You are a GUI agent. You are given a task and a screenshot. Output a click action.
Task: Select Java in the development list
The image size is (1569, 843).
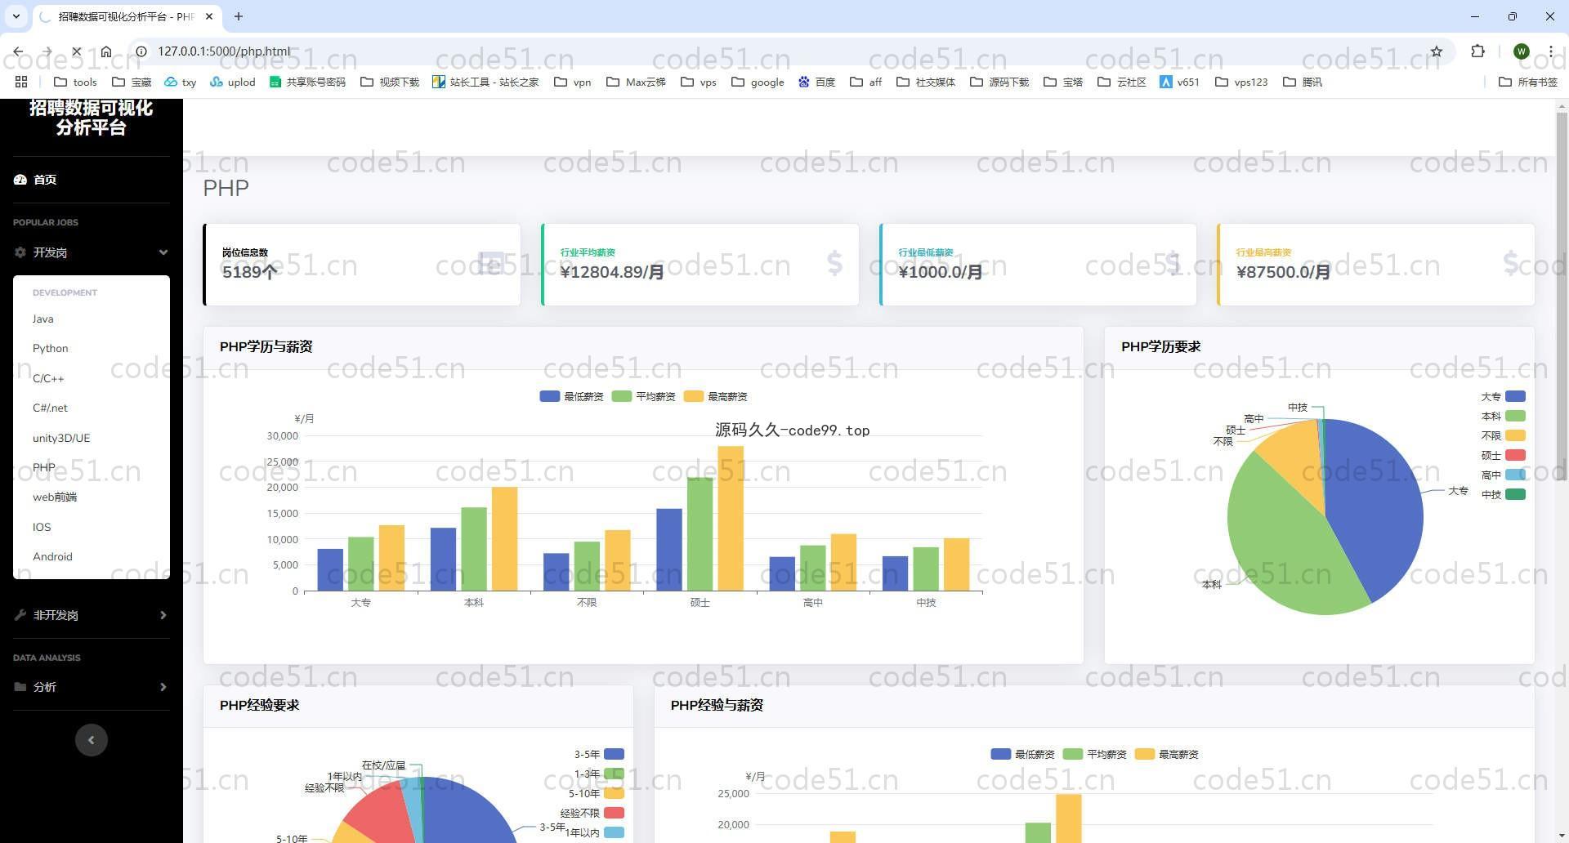click(43, 319)
